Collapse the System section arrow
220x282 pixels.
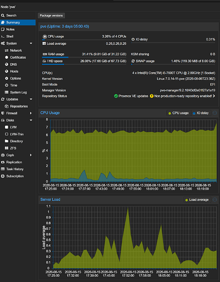coord(31,43)
